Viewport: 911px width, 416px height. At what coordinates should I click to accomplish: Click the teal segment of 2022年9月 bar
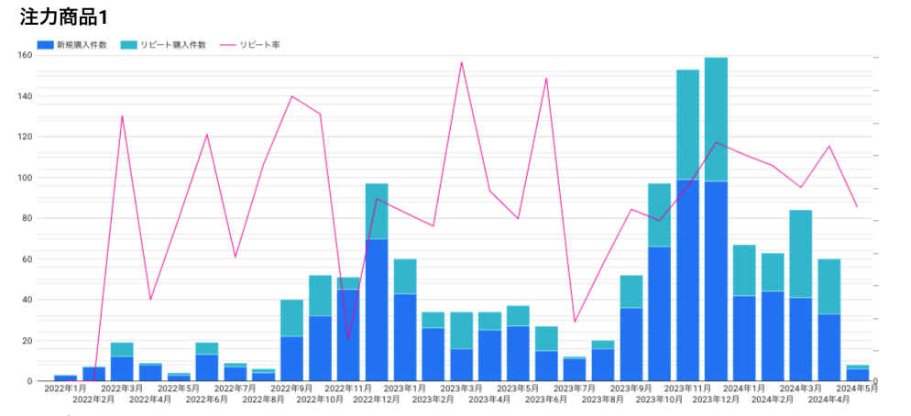[x=291, y=318]
